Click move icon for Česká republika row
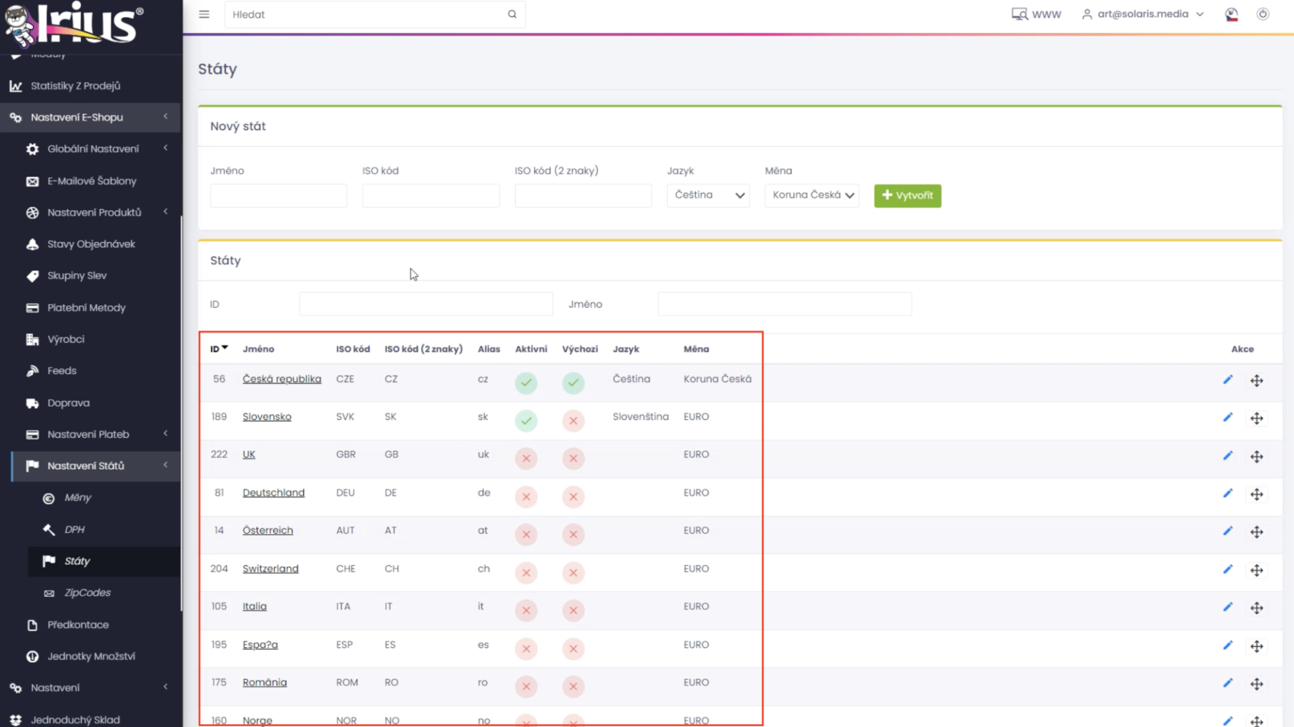 coord(1257,381)
